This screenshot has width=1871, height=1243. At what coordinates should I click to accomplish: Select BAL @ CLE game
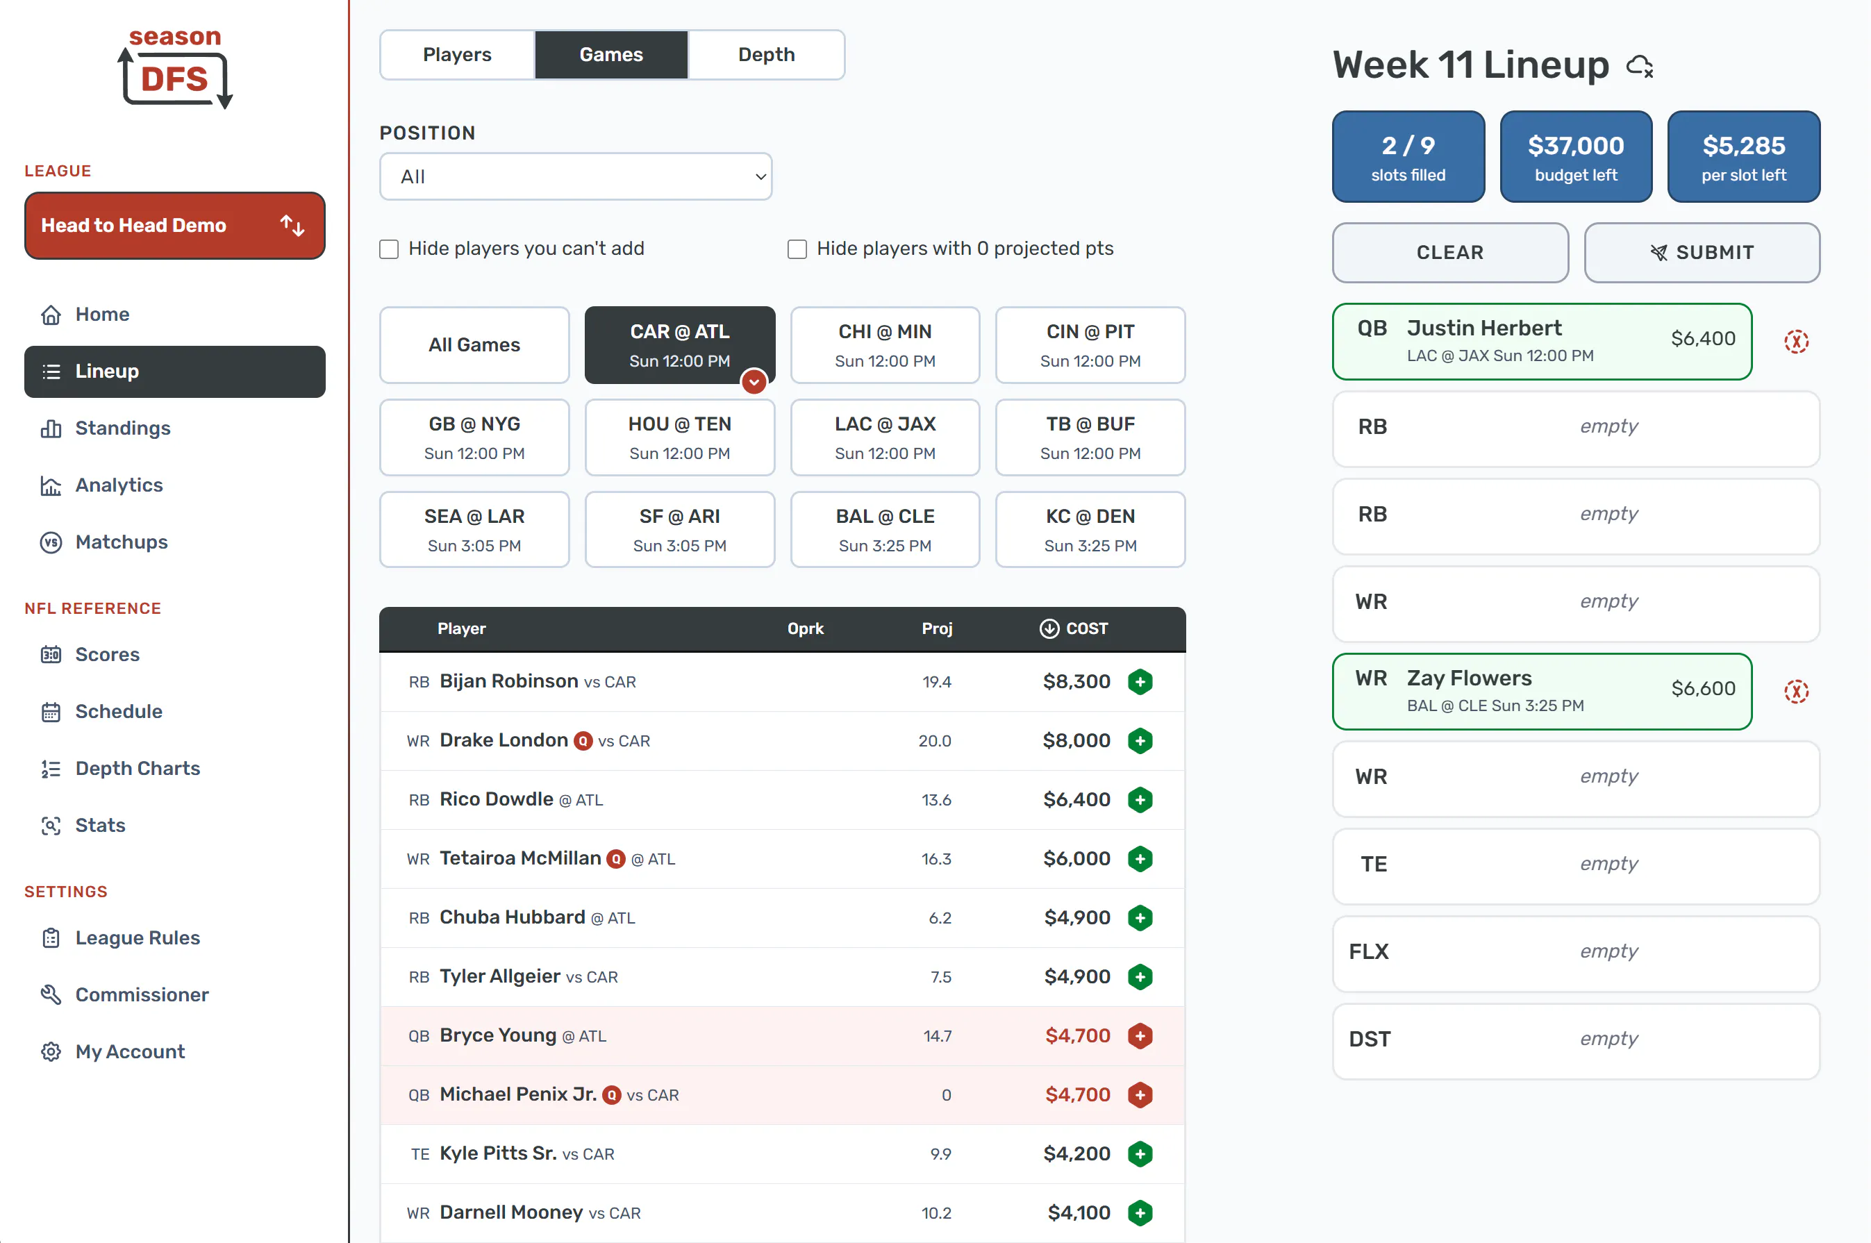885,530
